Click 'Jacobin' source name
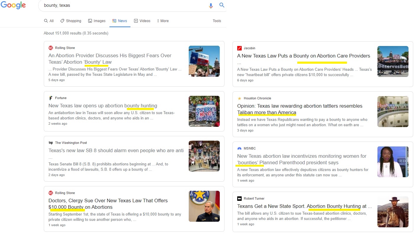This screenshot has width=415, height=235. (249, 48)
